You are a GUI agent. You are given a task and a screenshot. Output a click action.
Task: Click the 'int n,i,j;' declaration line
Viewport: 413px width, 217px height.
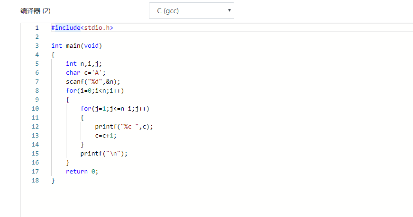click(x=84, y=63)
